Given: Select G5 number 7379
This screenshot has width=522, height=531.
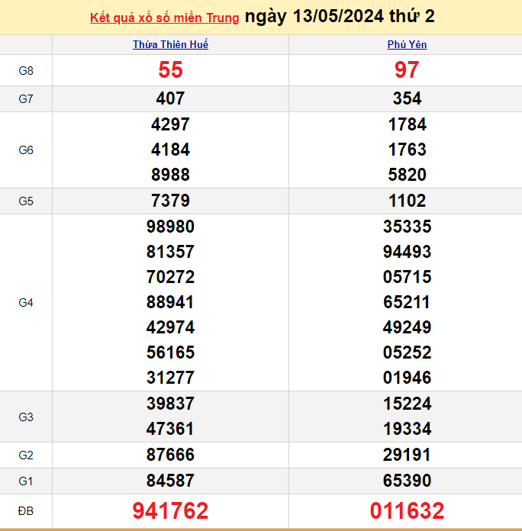Looking at the screenshot, I should 170,201.
